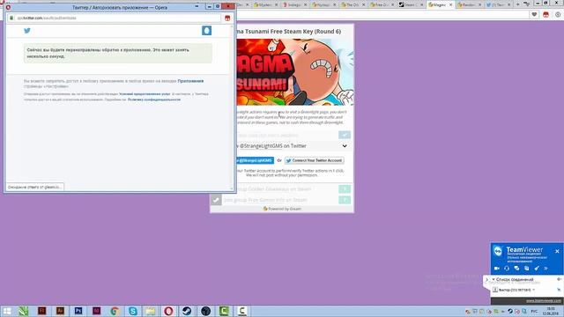Open Skype from taskbar
The height and width of the screenshot is (317, 564).
click(133, 311)
